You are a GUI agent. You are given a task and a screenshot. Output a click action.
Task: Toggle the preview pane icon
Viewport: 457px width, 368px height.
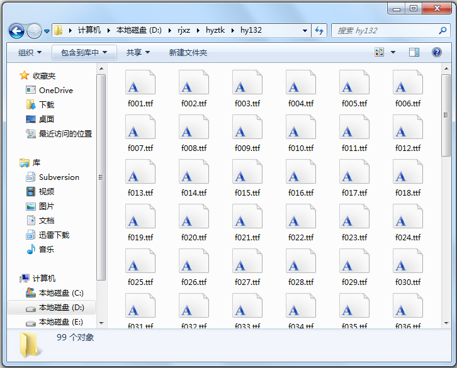(414, 52)
